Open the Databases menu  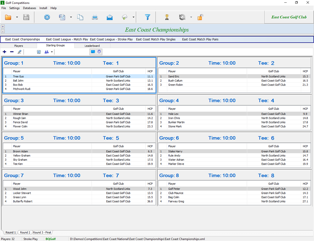point(29,8)
